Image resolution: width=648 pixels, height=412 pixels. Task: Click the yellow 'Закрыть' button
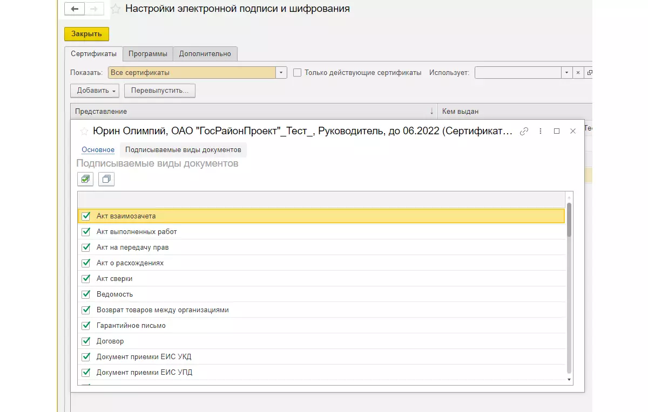pyautogui.click(x=86, y=34)
